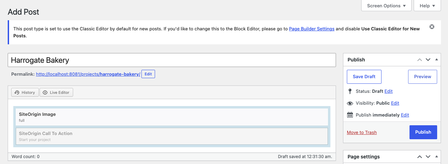This screenshot has width=448, height=164.
Task: Click the Draft saved timestamp text
Action: pyautogui.click(x=305, y=157)
